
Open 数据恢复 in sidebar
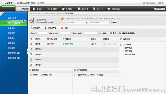11,33
